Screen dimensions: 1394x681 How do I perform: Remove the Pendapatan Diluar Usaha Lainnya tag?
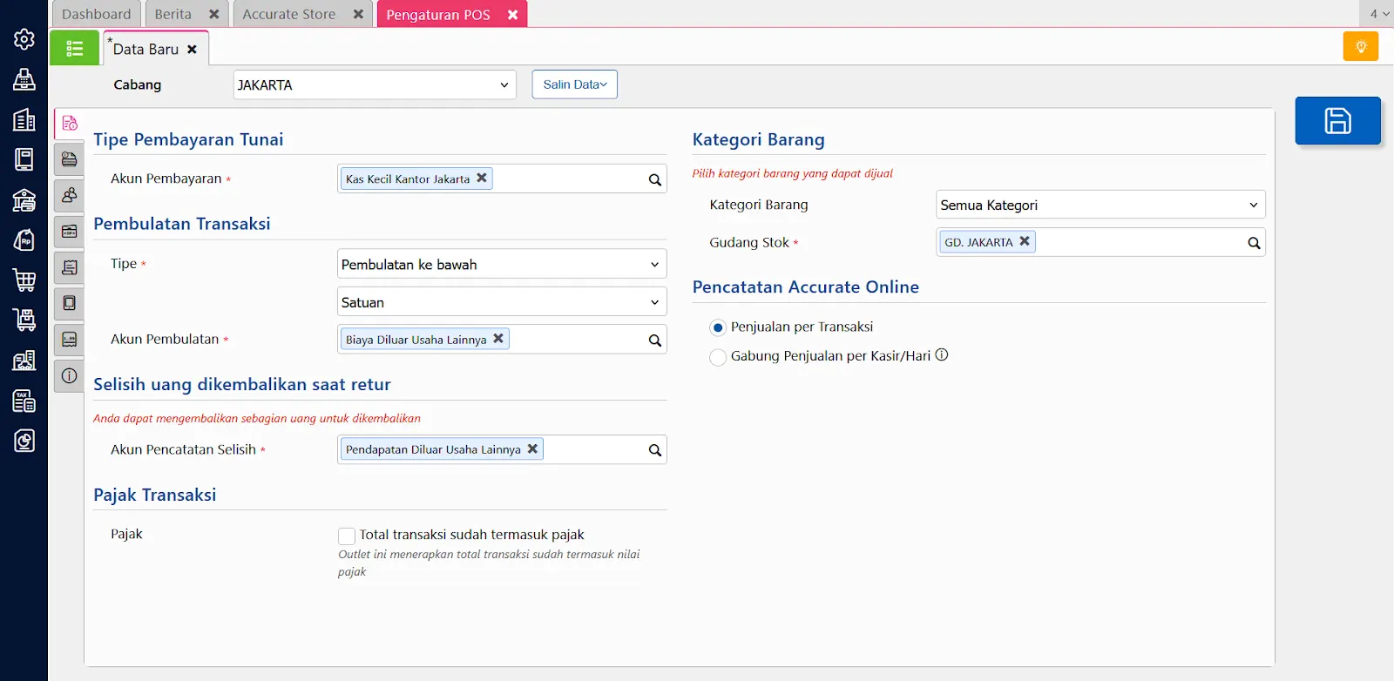click(532, 448)
